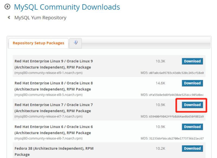This screenshot has height=158, width=217.
Task: Click the Red Hat Enterprise Linux 7 / Oracle Linux 7 title
Action: tap(54, 108)
